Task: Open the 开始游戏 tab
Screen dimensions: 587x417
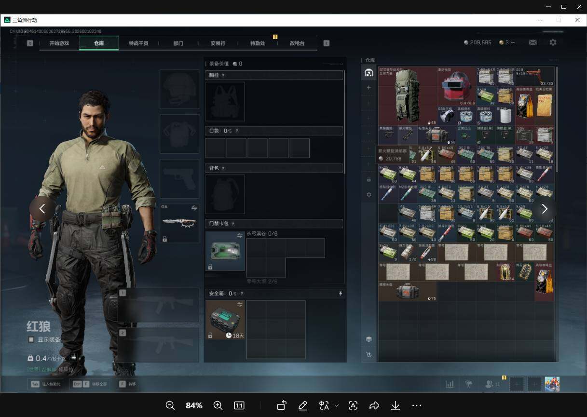Action: [59, 43]
